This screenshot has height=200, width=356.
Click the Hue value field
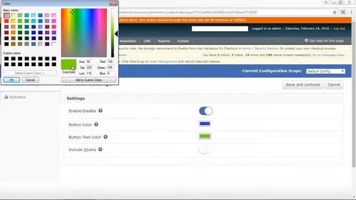pyautogui.click(x=89, y=62)
